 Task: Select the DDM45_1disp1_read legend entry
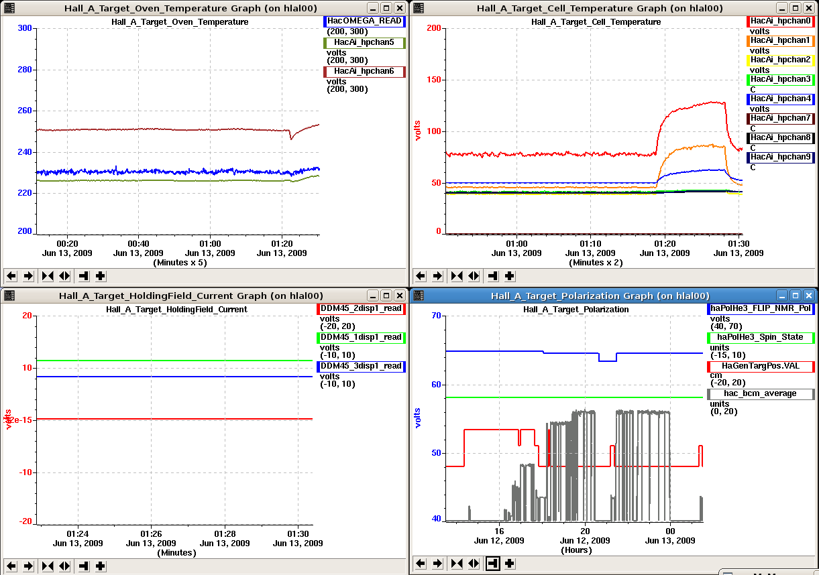361,338
